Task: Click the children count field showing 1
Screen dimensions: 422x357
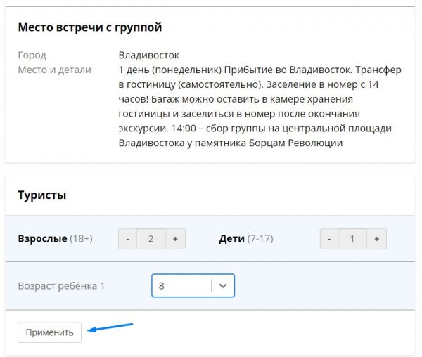Action: point(352,239)
